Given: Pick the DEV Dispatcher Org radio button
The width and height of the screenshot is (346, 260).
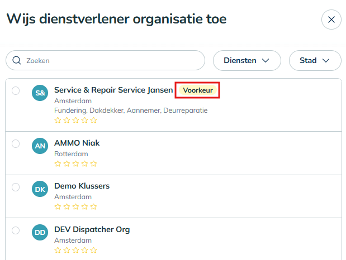Looking at the screenshot, I should [x=16, y=230].
